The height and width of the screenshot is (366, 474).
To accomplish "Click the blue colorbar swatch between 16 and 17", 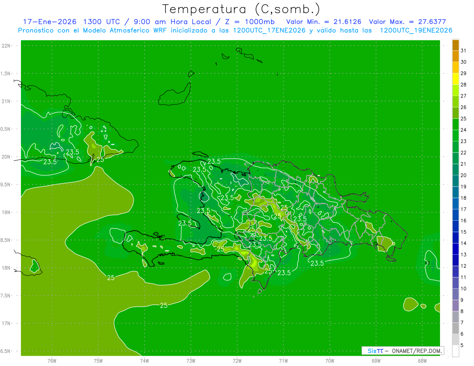I will click(x=455, y=215).
